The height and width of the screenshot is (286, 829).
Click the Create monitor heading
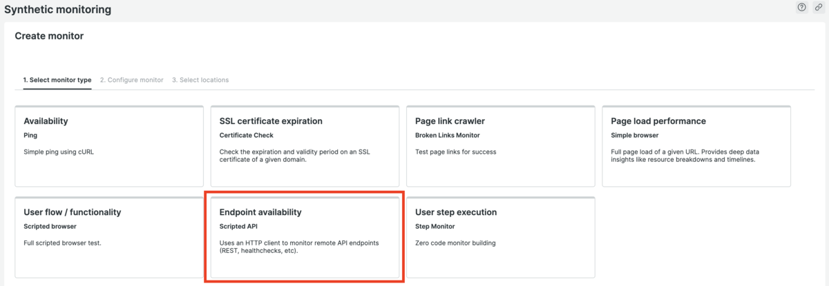click(49, 36)
